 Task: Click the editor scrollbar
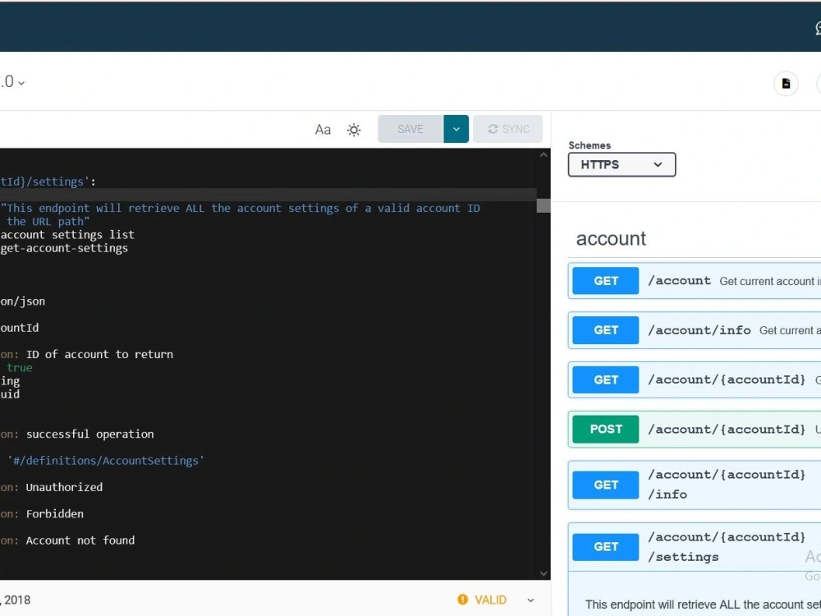pyautogui.click(x=543, y=205)
